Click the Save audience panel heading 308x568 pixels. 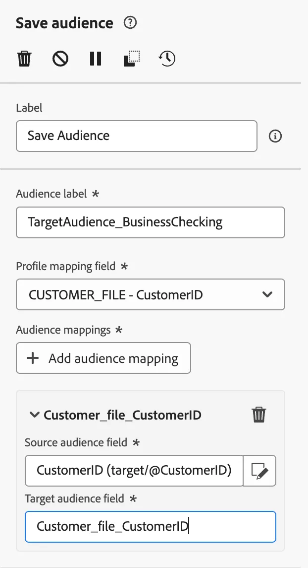pos(65,23)
